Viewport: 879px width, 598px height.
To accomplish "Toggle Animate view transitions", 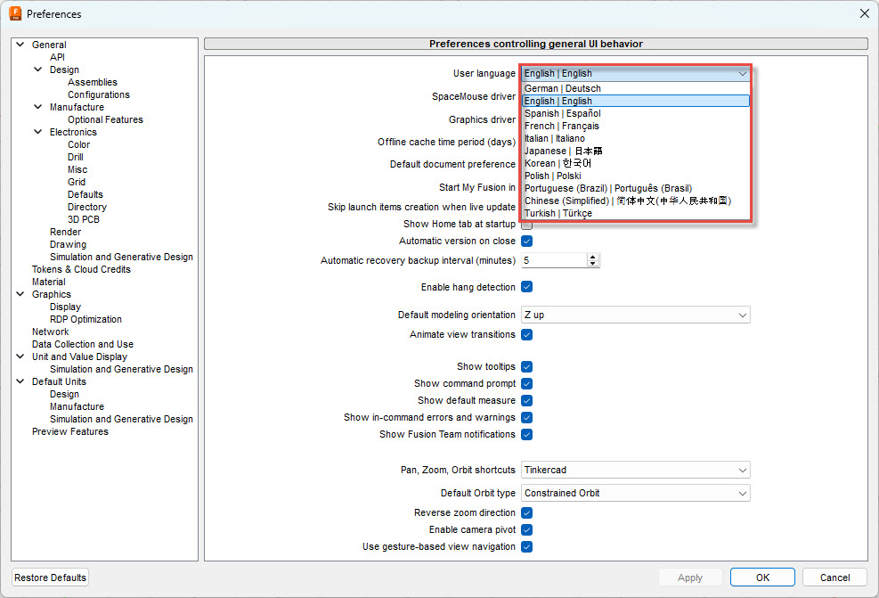I will 527,334.
